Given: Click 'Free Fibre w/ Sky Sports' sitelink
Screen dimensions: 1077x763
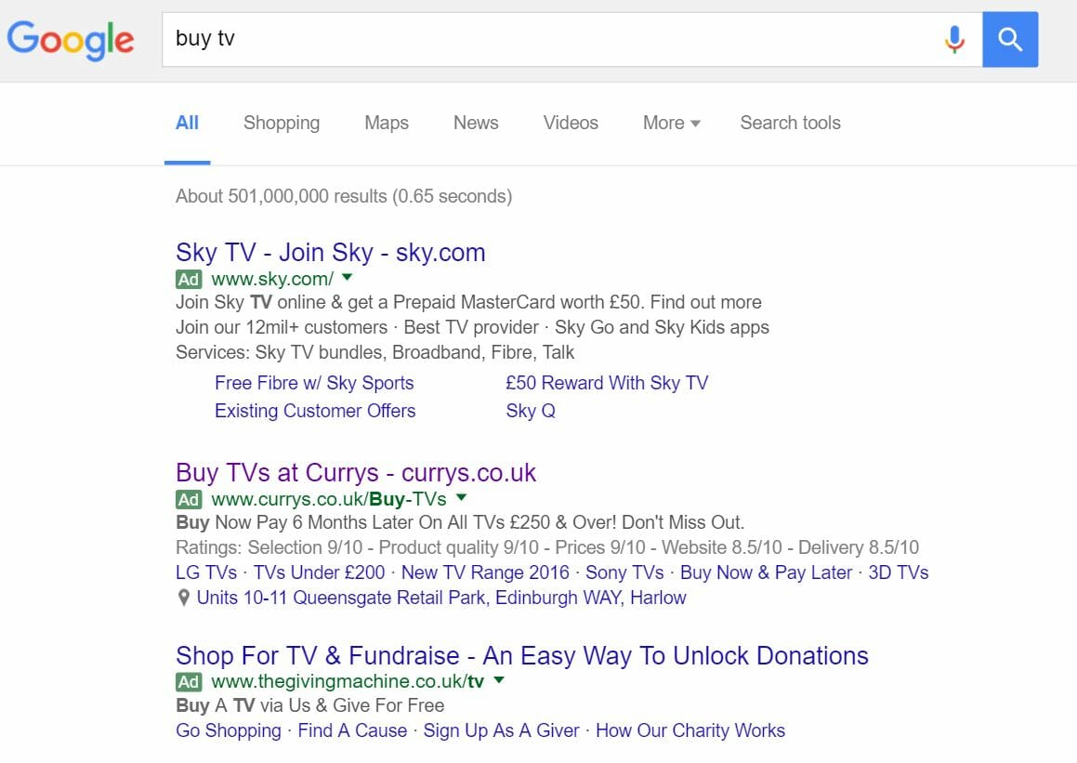Looking at the screenshot, I should pos(315,383).
